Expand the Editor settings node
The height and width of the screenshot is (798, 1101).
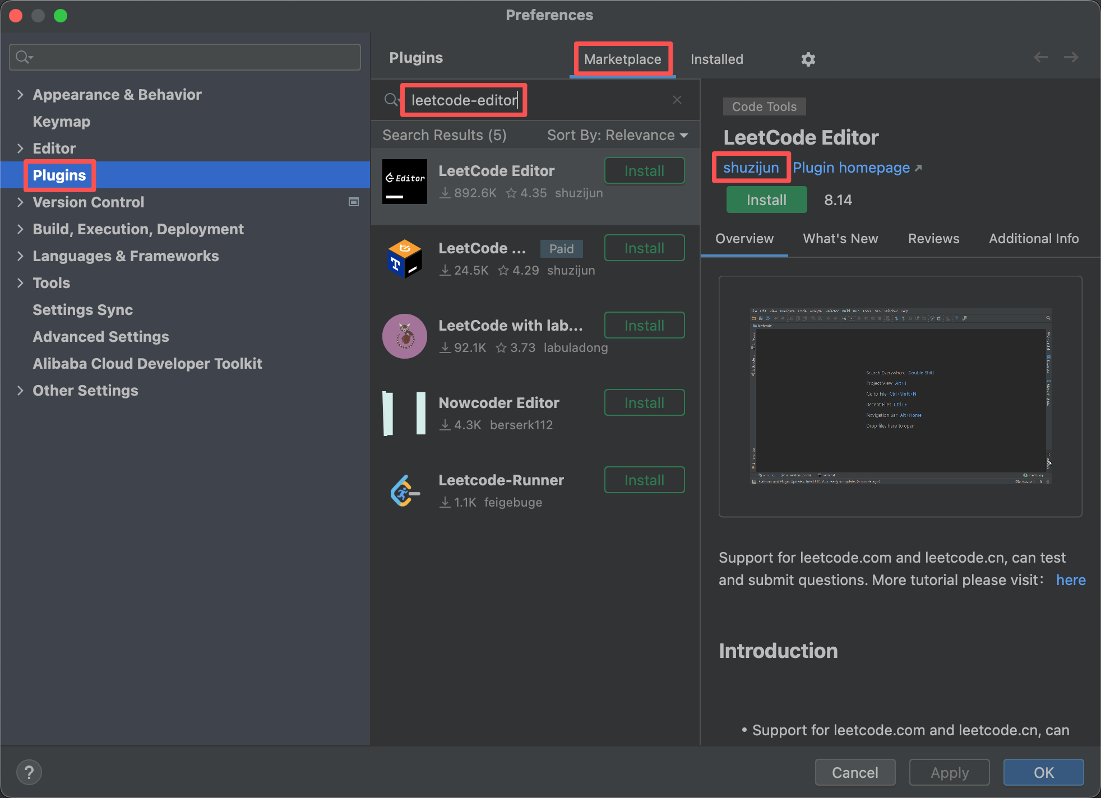(20, 148)
